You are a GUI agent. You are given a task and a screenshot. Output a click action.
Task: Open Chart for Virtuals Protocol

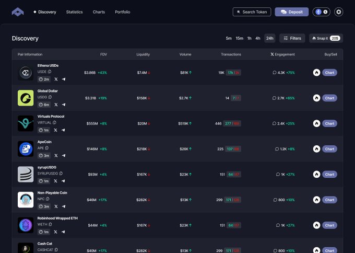click(329, 123)
